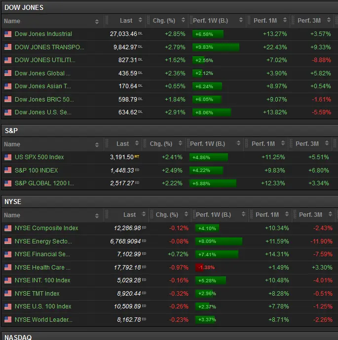
Task: Open Dow Jones BRIC 50... index
Action: coord(44,100)
